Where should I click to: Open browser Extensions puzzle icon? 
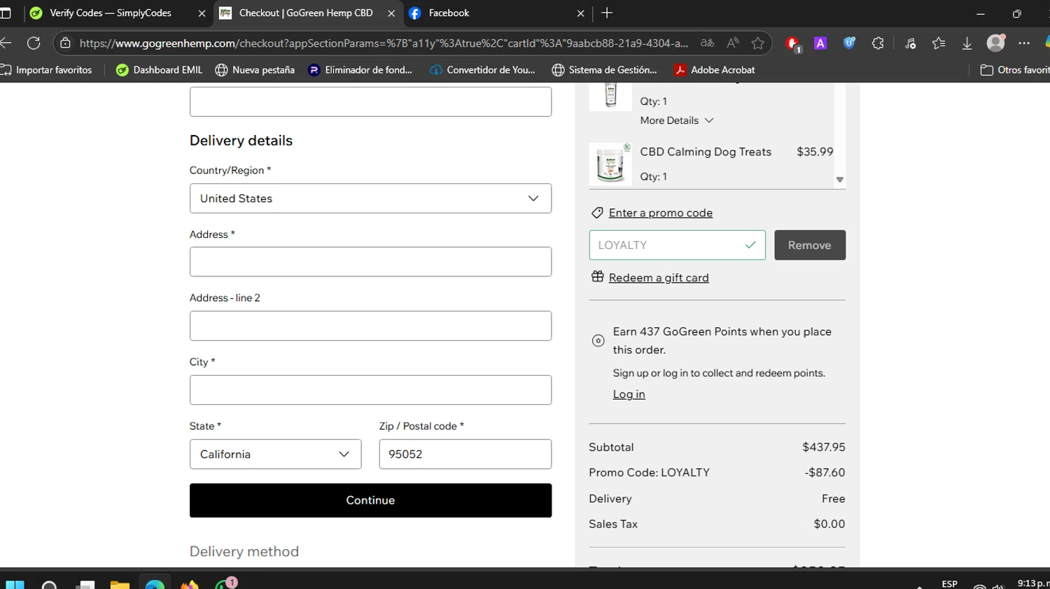tap(878, 43)
